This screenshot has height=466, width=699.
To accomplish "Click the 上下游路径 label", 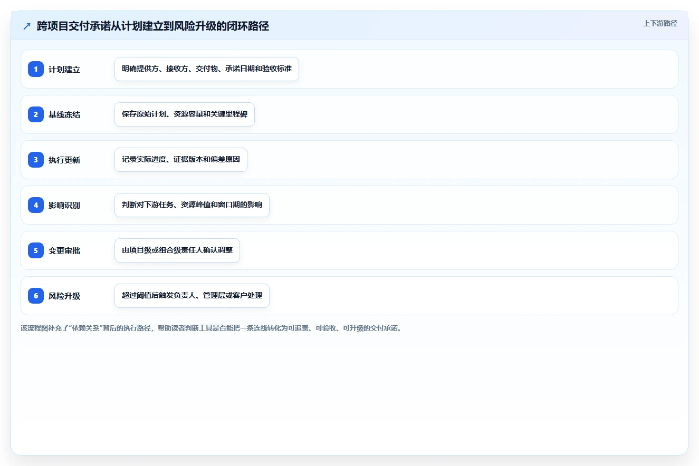I will click(660, 23).
